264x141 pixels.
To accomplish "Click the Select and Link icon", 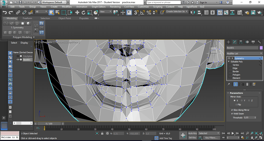I will click(18, 12).
